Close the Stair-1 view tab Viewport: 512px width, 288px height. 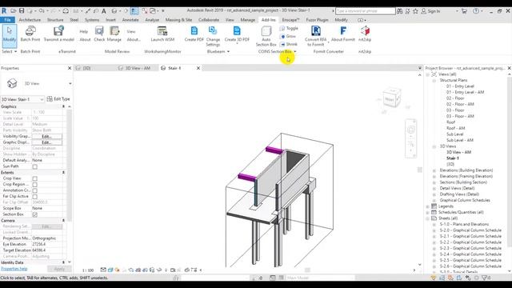point(198,68)
